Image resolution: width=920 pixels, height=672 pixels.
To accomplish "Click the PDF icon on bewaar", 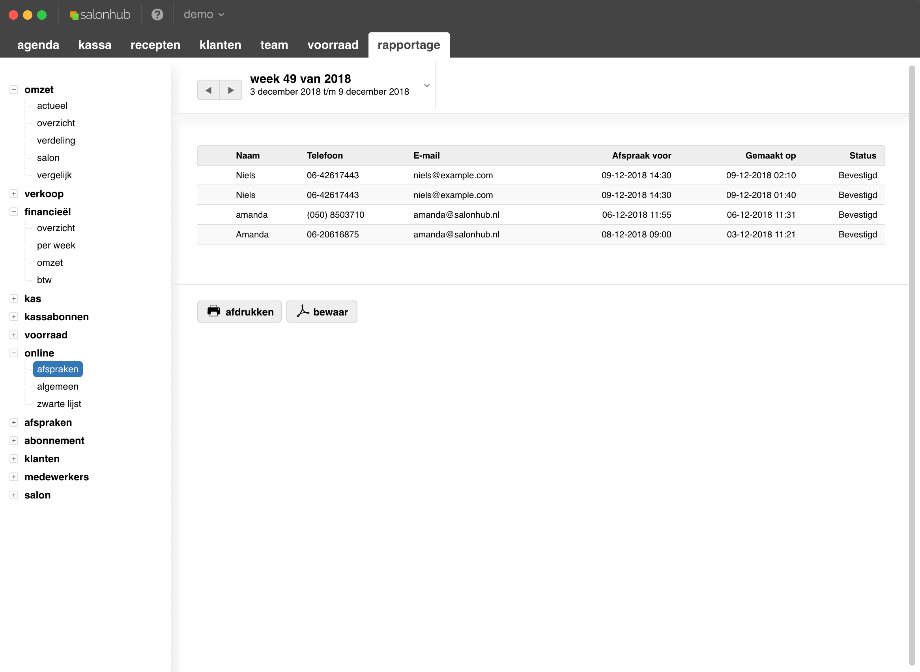I will (303, 311).
